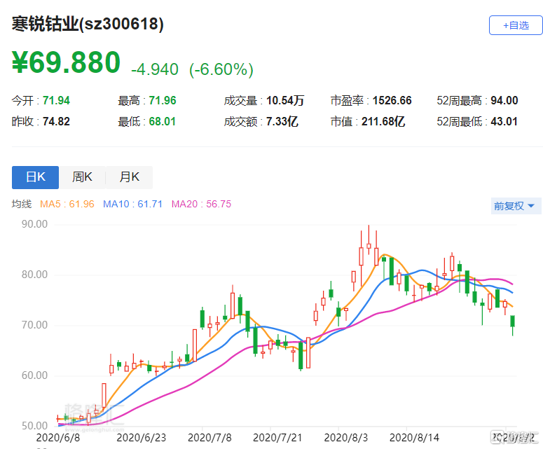
Task: Click the 52周最低 value 43.01
Action: click(504, 121)
